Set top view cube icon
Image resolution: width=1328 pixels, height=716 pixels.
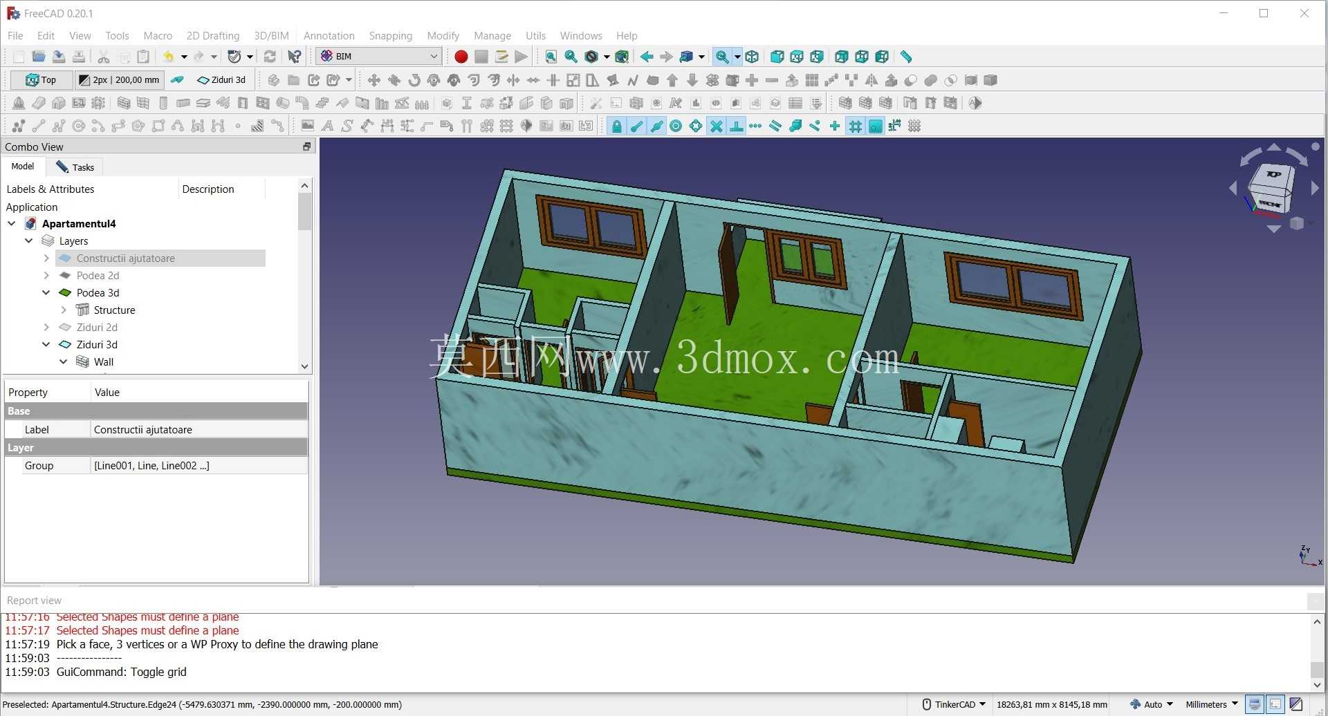click(797, 57)
